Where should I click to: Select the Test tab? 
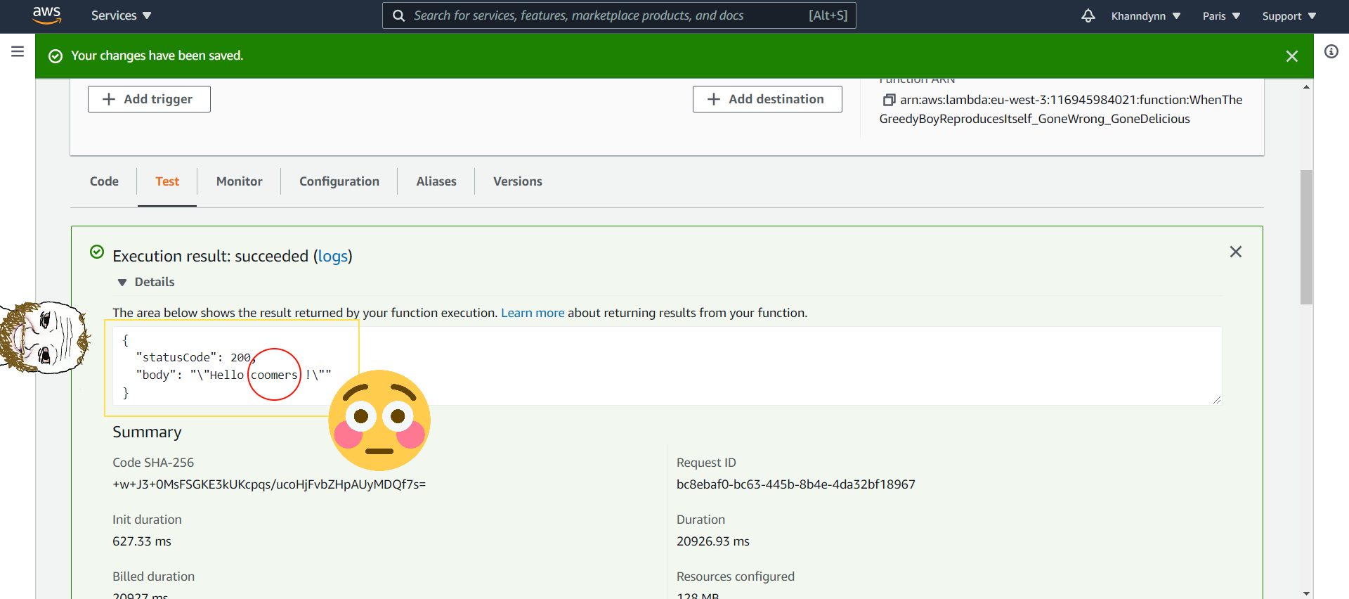tap(167, 181)
